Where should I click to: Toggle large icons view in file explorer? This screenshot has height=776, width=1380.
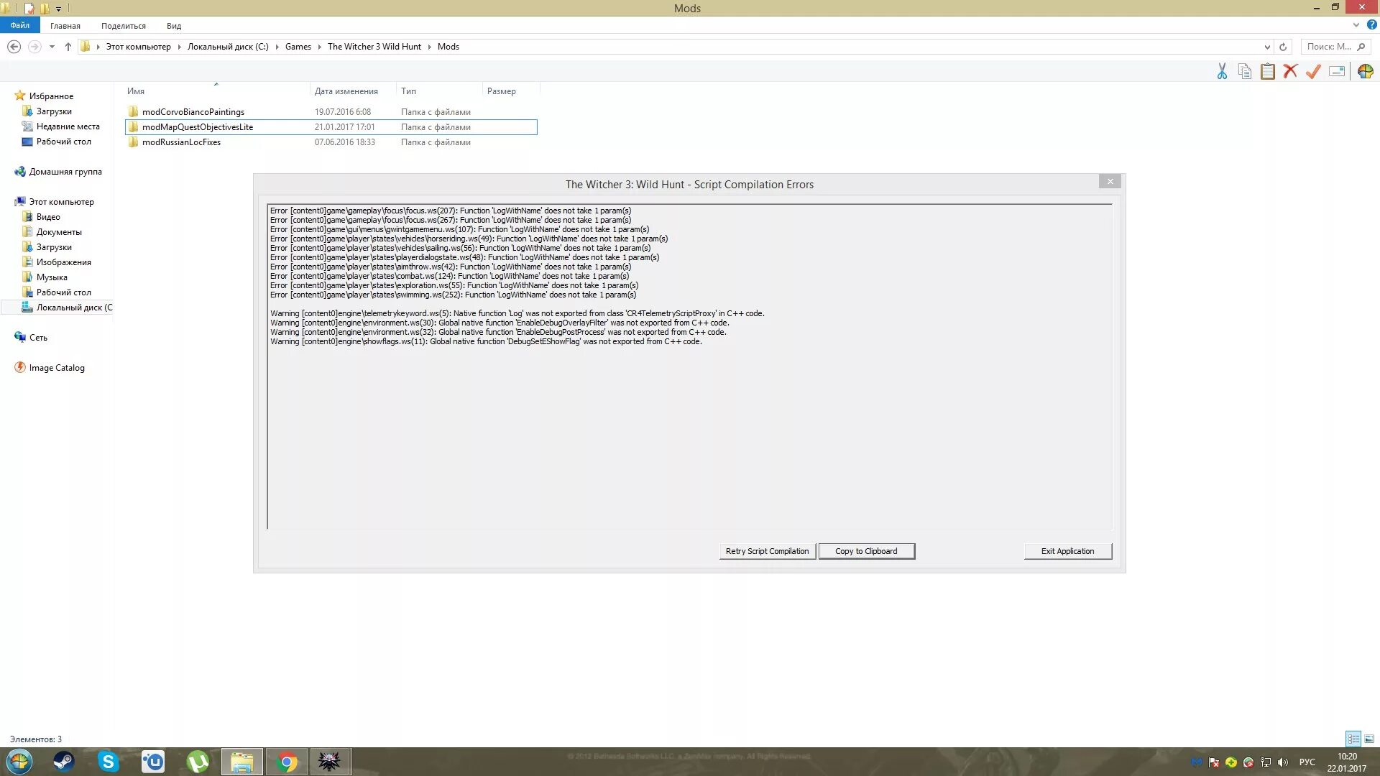click(1369, 738)
